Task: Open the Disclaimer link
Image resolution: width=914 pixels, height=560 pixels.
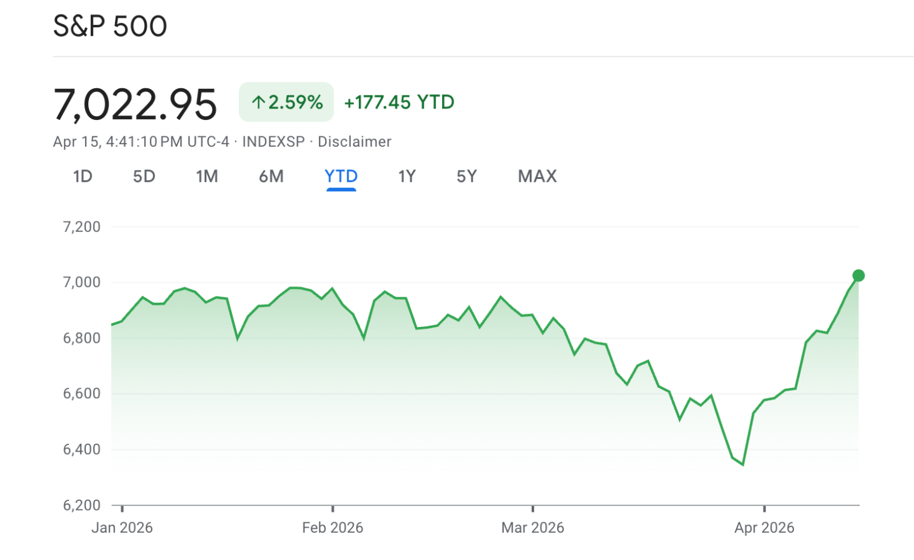Action: click(354, 142)
